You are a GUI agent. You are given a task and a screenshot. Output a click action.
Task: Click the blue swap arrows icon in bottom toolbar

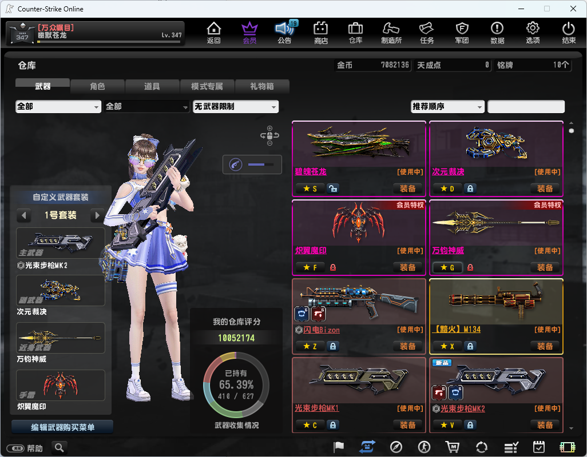(x=368, y=447)
